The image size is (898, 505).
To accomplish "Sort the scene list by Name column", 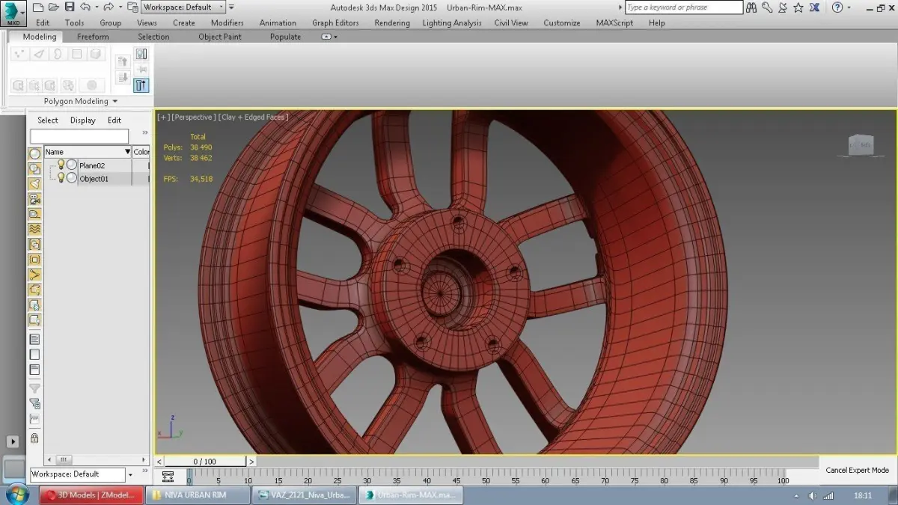I will (88, 152).
